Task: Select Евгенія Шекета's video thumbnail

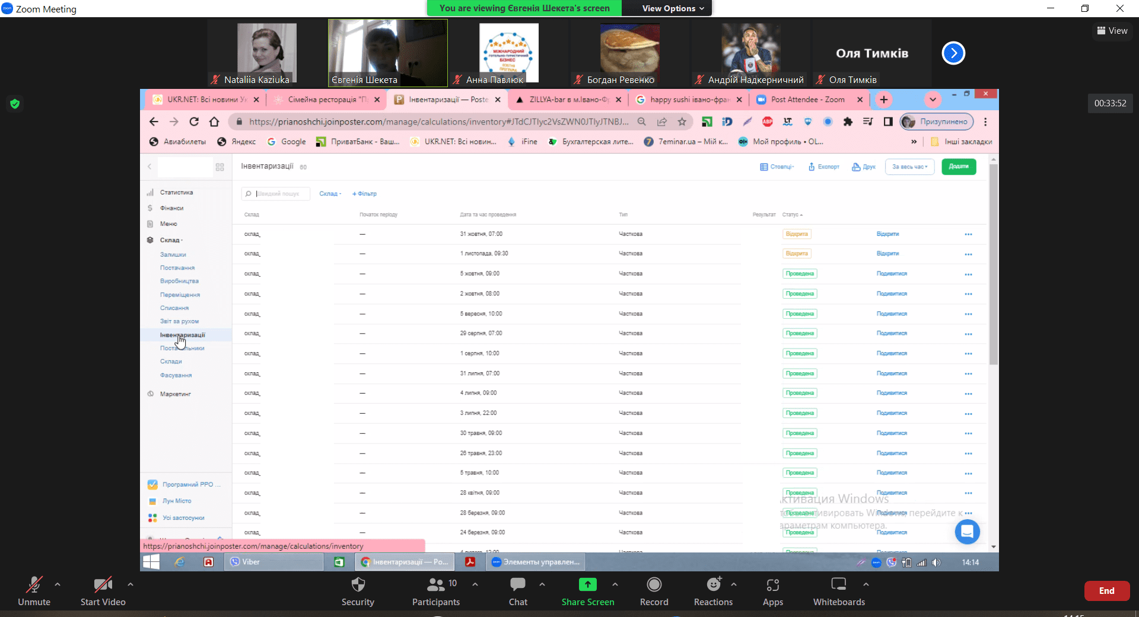Action: click(388, 53)
